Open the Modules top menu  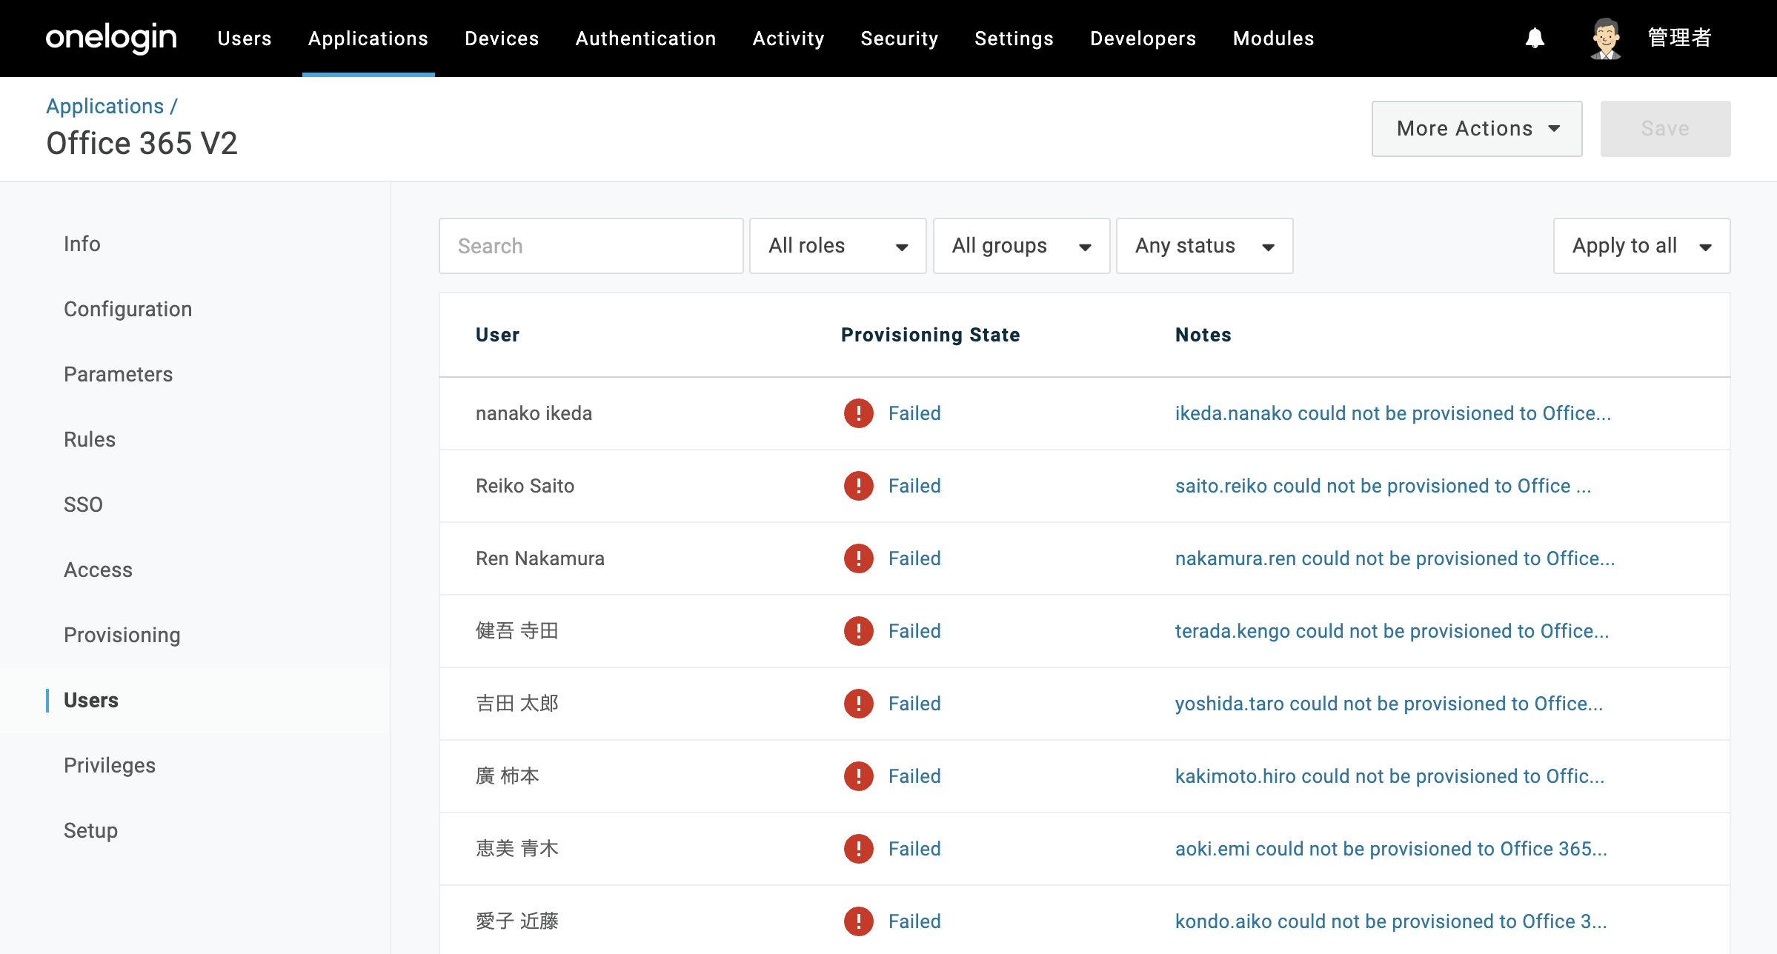click(x=1274, y=39)
